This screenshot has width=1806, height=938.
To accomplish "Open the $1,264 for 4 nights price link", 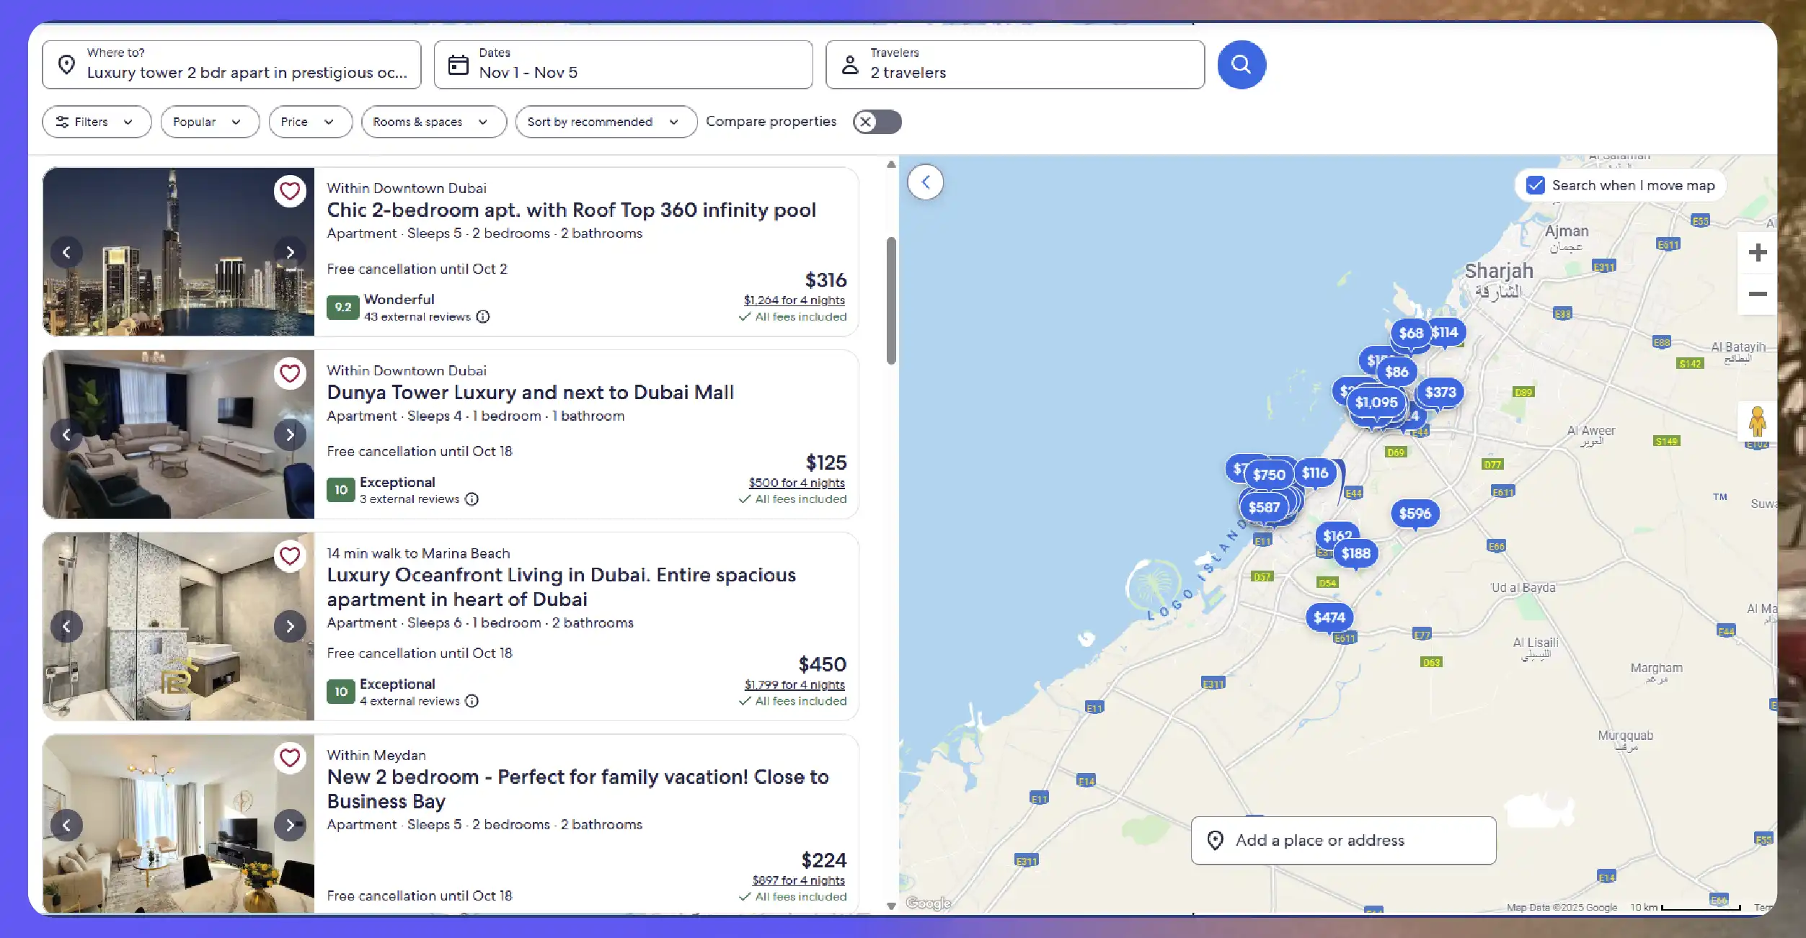I will pos(794,300).
